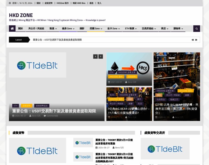Open article about 港幣/美元結餘自動轉換成USDT
This screenshot has width=209, height=165.
[x=114, y=158]
